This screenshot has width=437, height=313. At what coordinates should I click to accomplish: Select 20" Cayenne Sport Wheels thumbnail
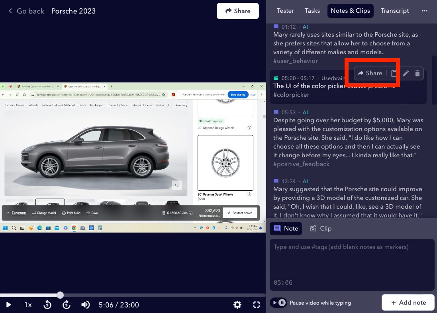coord(225,163)
